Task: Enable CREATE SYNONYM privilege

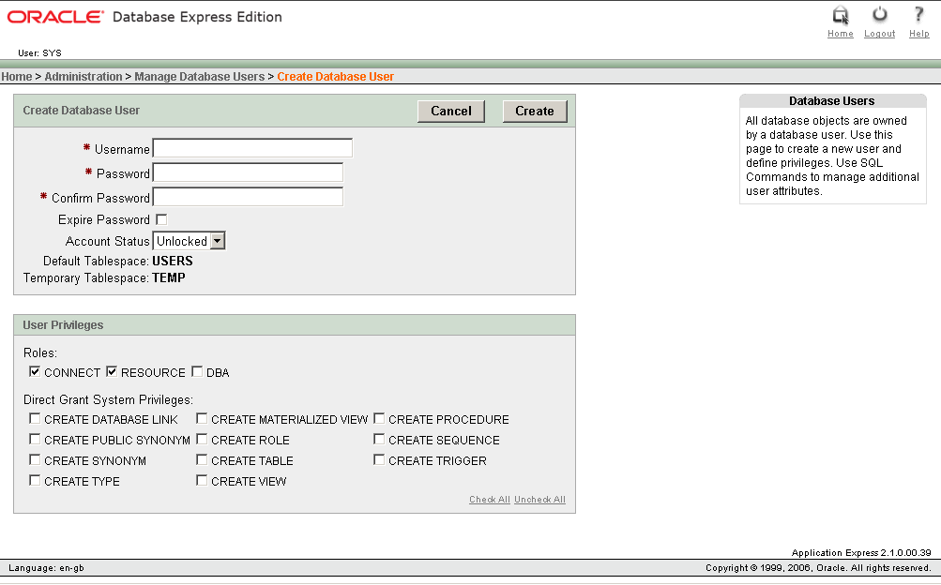Action: tap(35, 459)
